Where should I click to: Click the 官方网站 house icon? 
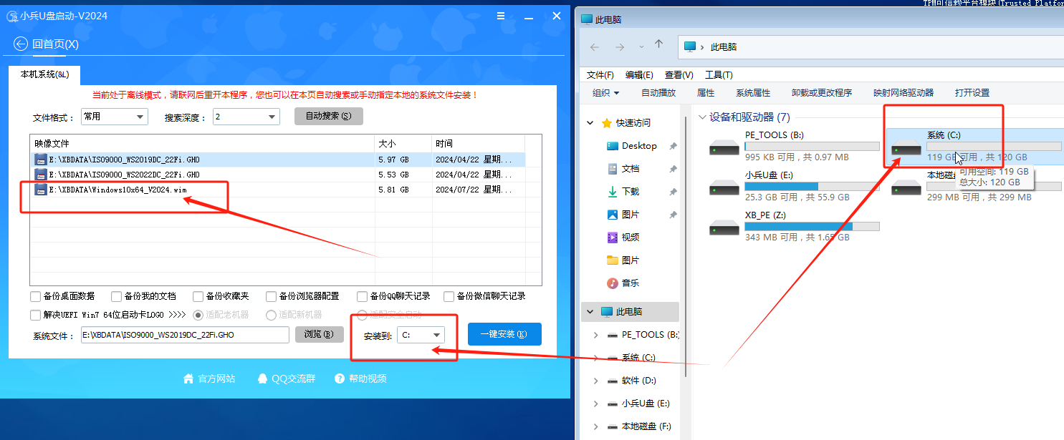pyautogui.click(x=188, y=378)
